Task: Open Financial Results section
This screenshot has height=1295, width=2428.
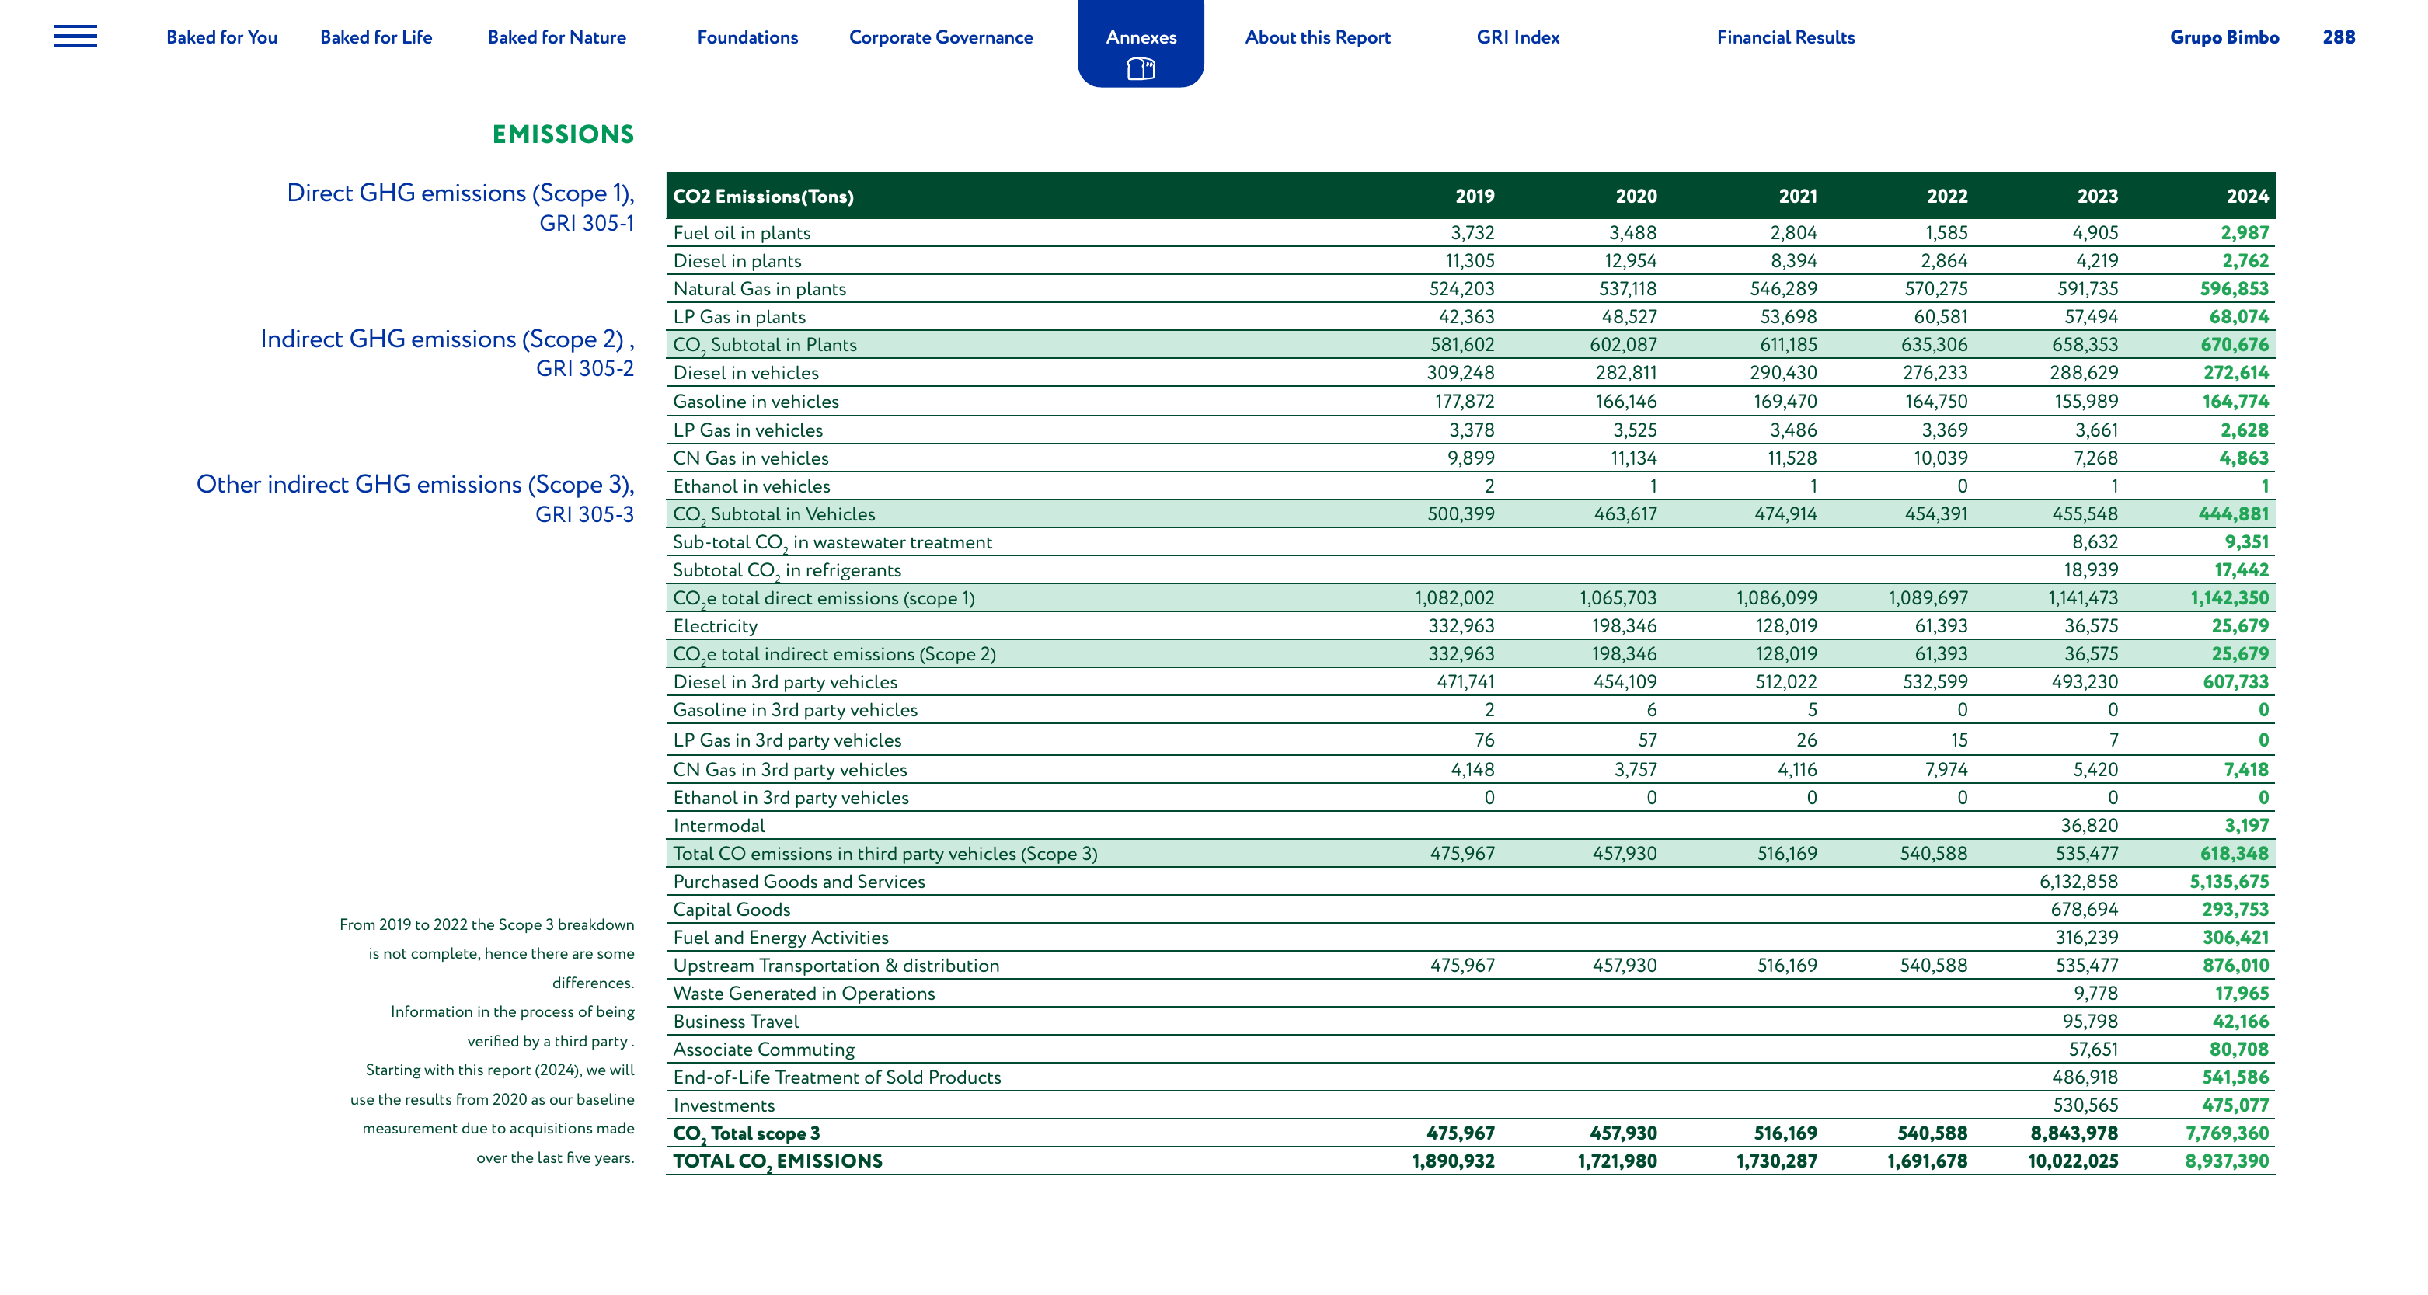Action: pos(1785,37)
